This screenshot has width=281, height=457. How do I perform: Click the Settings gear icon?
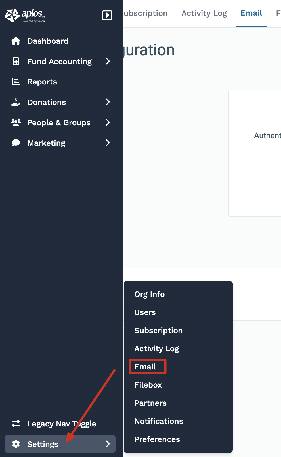(16, 444)
